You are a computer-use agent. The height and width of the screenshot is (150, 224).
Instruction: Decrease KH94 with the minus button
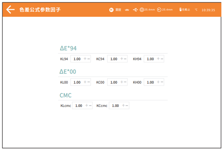(x=162, y=59)
